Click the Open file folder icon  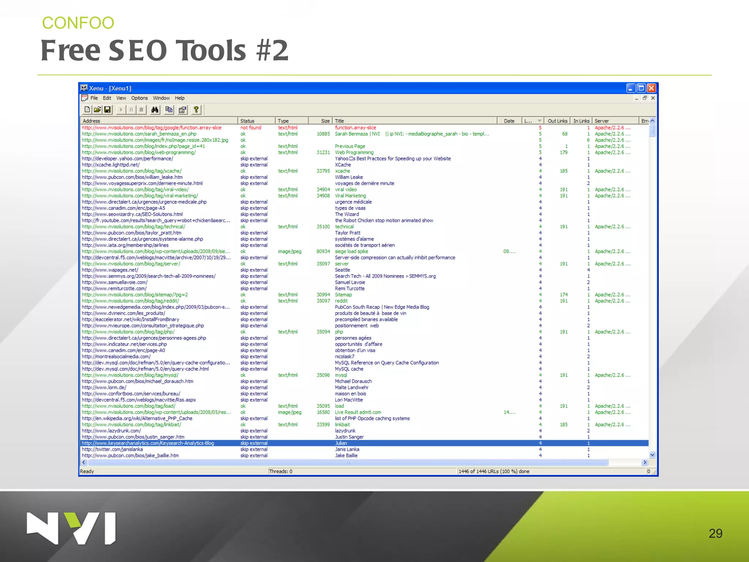[x=97, y=109]
